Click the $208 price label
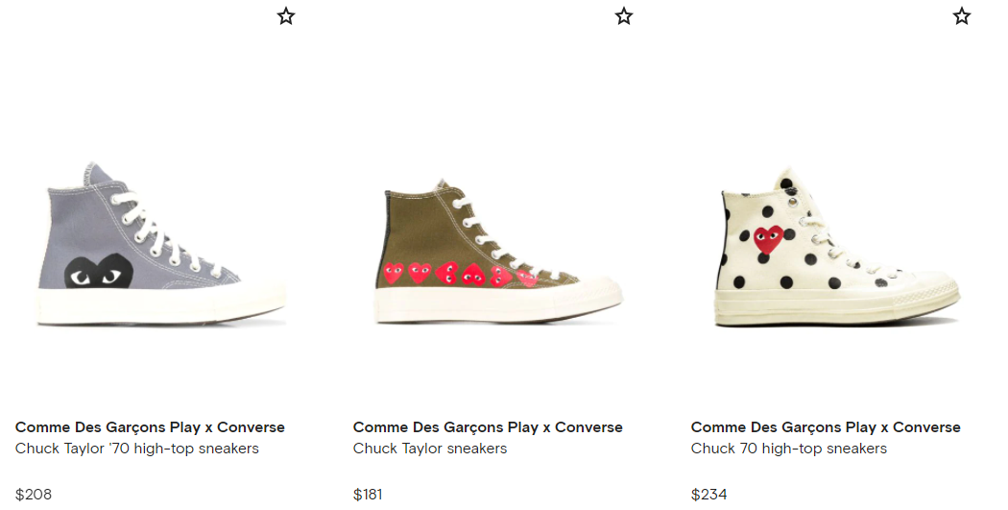The width and height of the screenshot is (1008, 510). 34,495
